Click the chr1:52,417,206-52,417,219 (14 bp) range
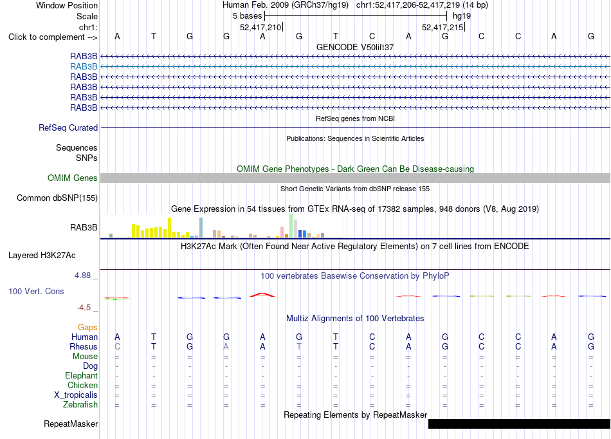 pyautogui.click(x=422, y=5)
